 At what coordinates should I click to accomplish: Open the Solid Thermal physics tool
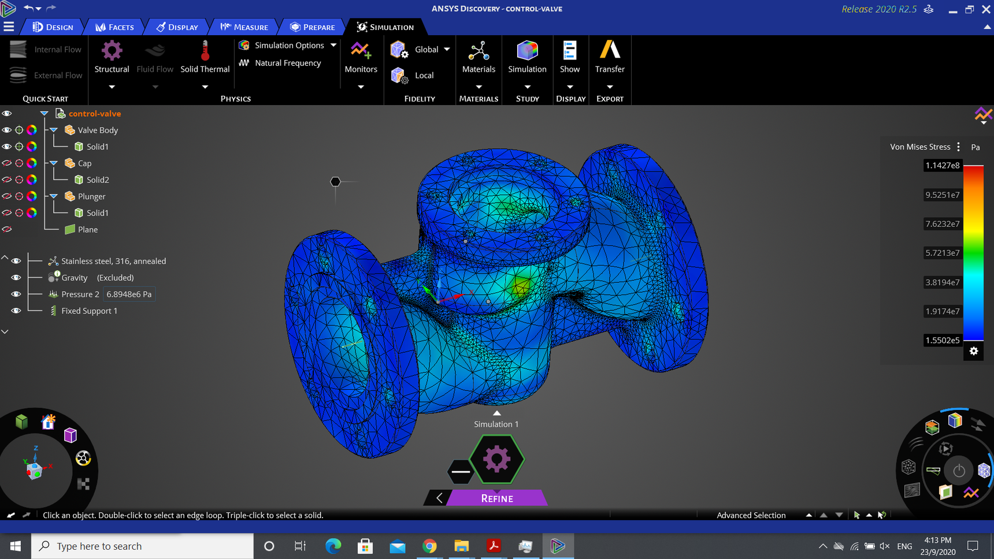click(205, 57)
